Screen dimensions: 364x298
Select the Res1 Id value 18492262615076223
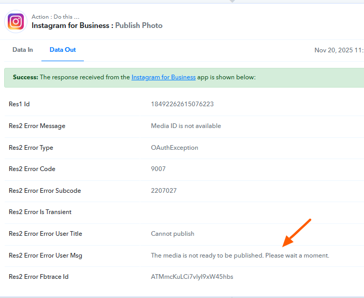182,104
